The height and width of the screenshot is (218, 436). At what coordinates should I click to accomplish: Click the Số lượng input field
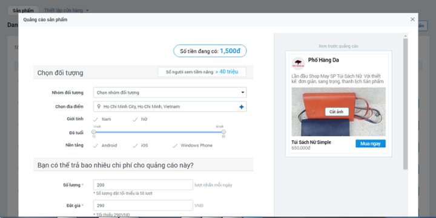click(x=143, y=185)
